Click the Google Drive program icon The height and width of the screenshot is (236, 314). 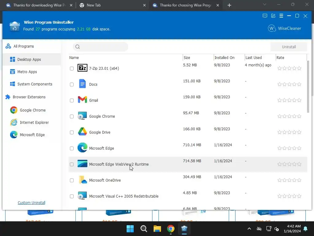coord(82,132)
